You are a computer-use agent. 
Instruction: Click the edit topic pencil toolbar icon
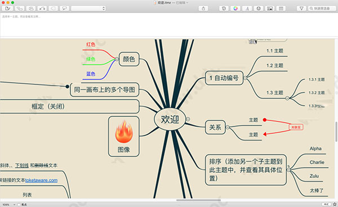click(7, 8)
